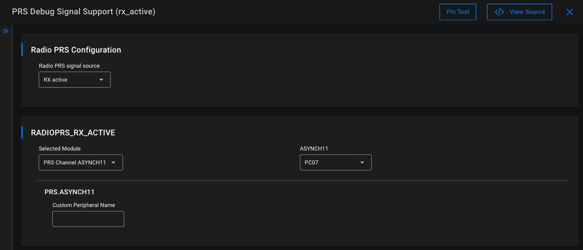Focus the Custom Peripheral Name text field
Image resolution: width=583 pixels, height=250 pixels.
88,219
